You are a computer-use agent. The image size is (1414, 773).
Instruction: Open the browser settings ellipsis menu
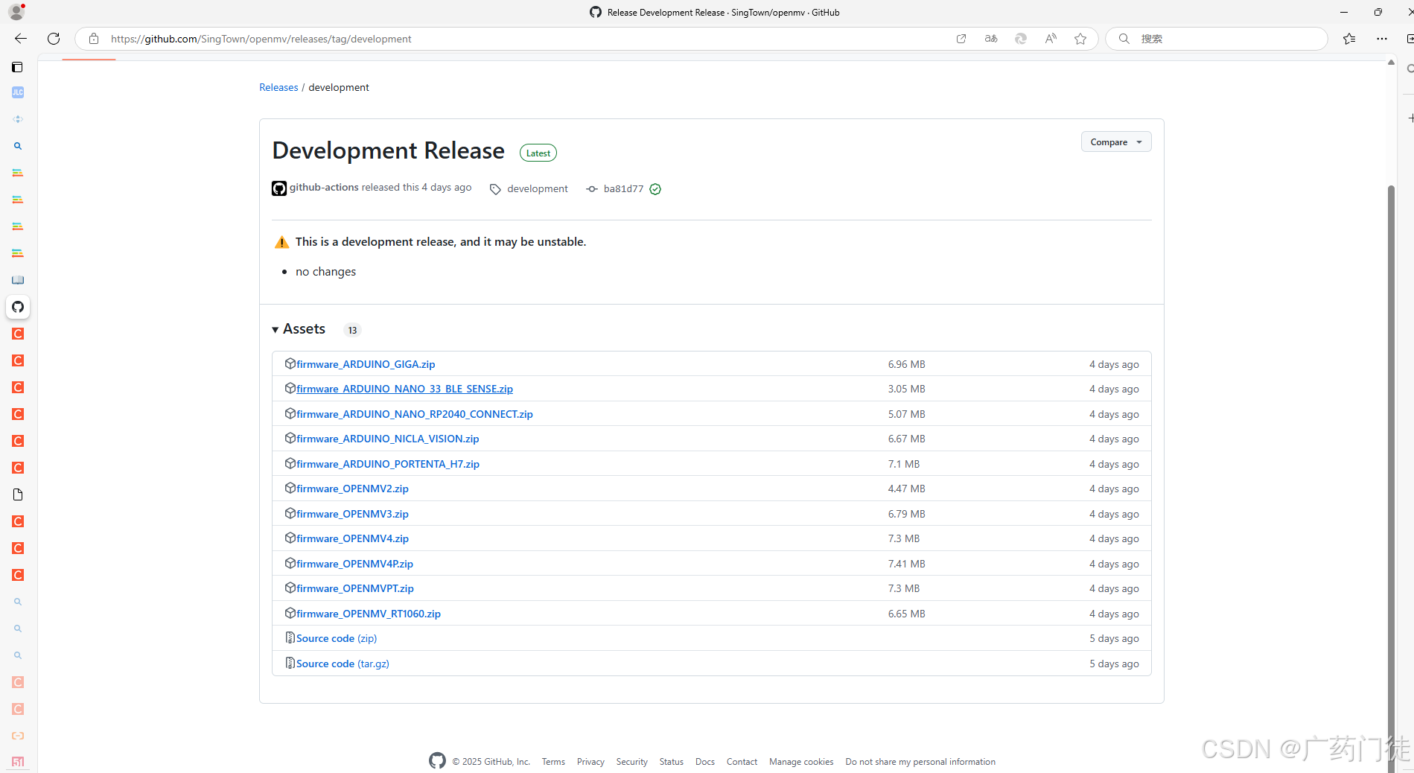1382,38
